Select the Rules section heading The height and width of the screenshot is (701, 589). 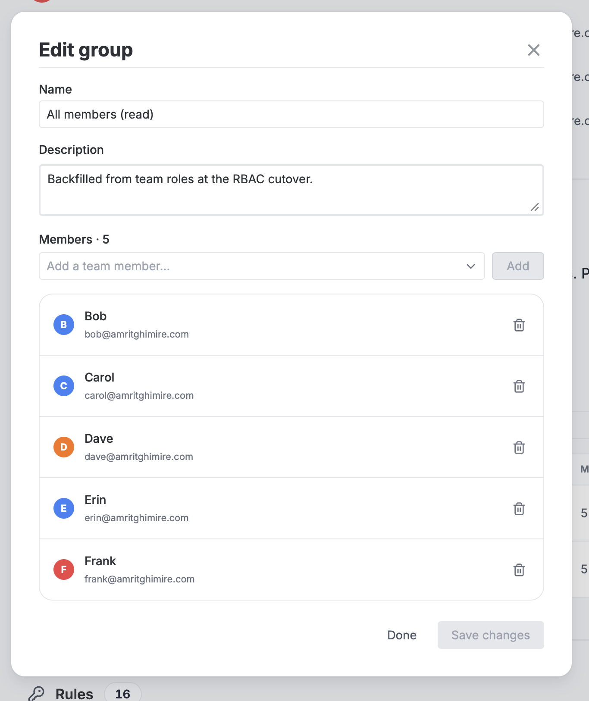(74, 694)
